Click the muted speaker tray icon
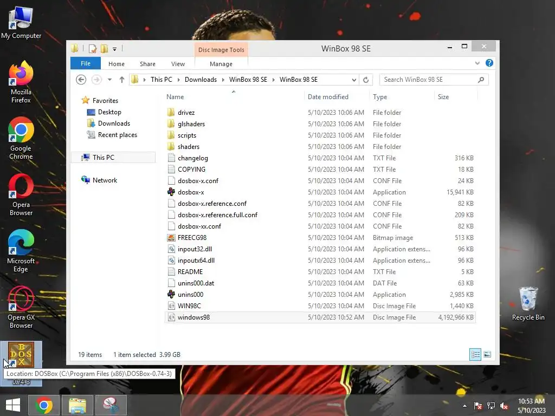This screenshot has height=416, width=555. click(504, 406)
